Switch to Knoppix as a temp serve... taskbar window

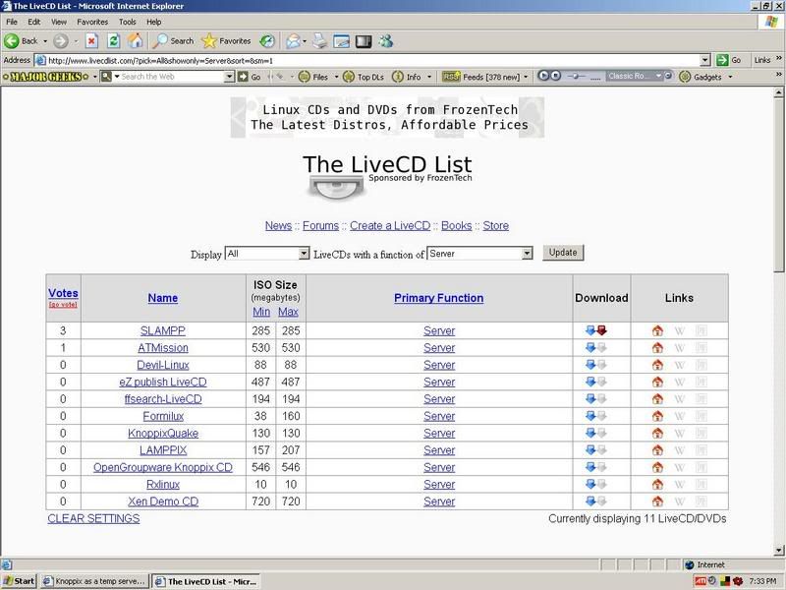click(94, 581)
